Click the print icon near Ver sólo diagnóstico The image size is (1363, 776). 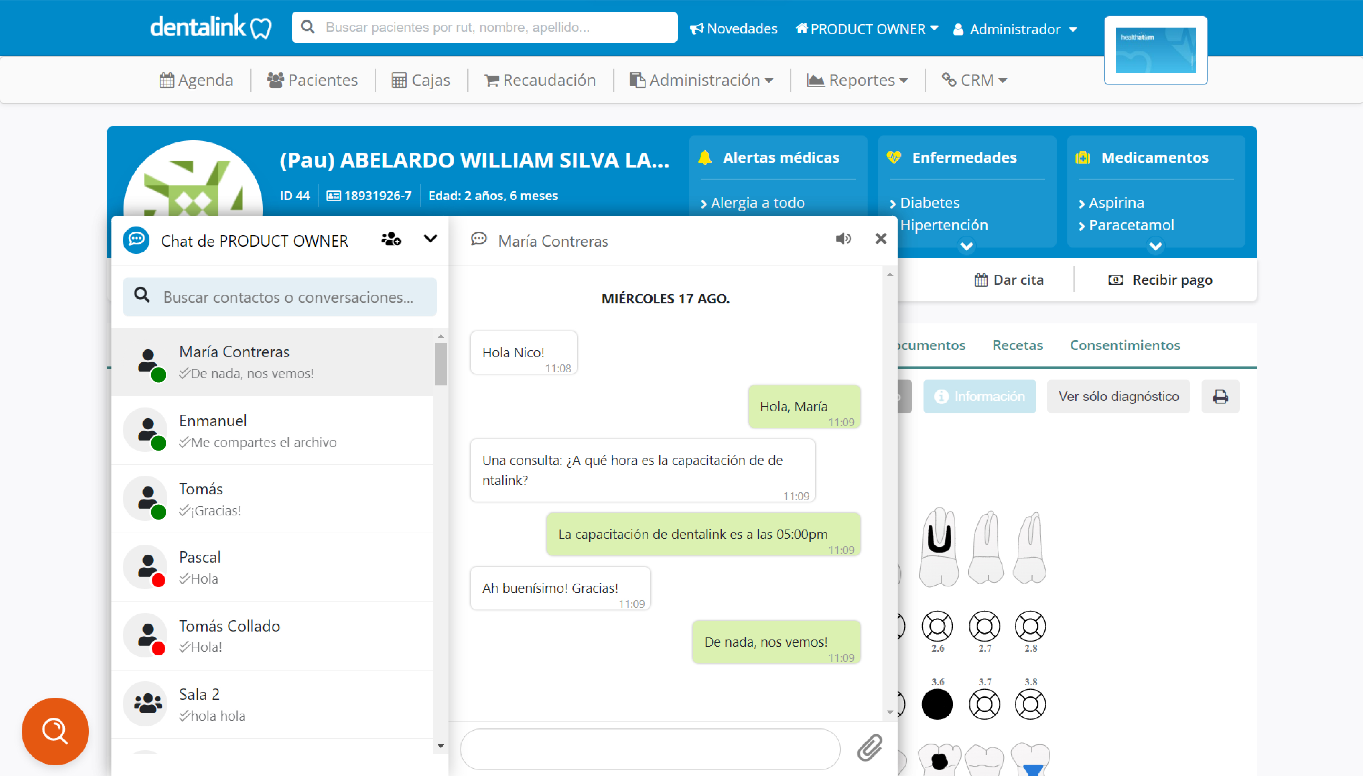point(1221,396)
